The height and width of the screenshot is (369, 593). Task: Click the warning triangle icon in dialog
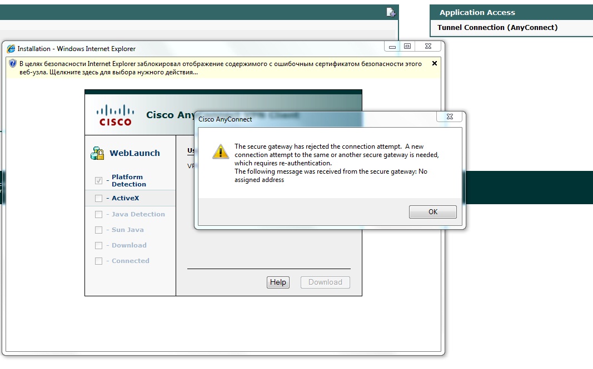pos(221,151)
